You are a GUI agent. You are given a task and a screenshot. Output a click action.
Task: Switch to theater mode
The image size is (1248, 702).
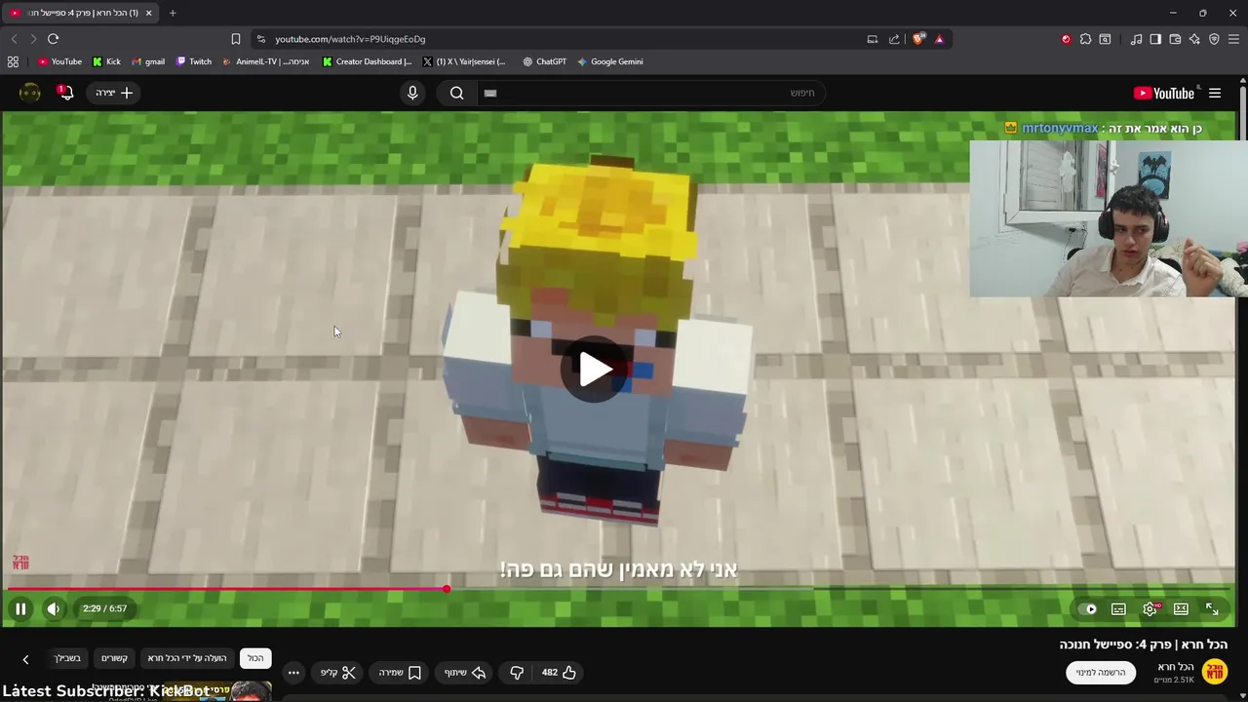coord(1181,608)
